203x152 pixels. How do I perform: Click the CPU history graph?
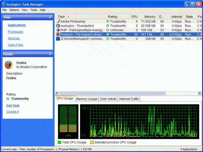140,122
